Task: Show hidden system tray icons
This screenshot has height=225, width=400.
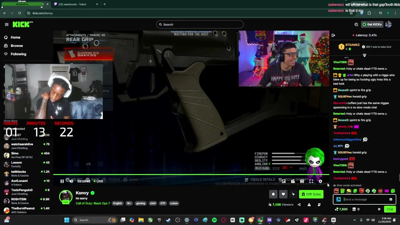Action: coord(354,220)
